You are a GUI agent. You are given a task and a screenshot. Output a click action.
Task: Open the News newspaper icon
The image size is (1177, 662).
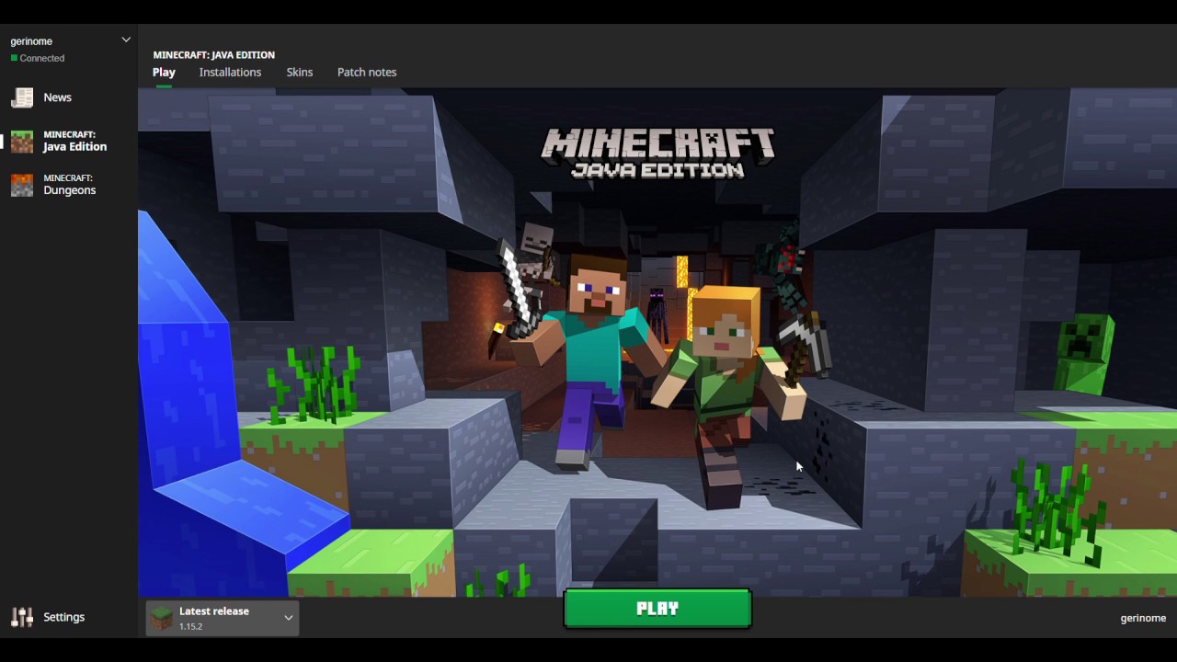22,97
